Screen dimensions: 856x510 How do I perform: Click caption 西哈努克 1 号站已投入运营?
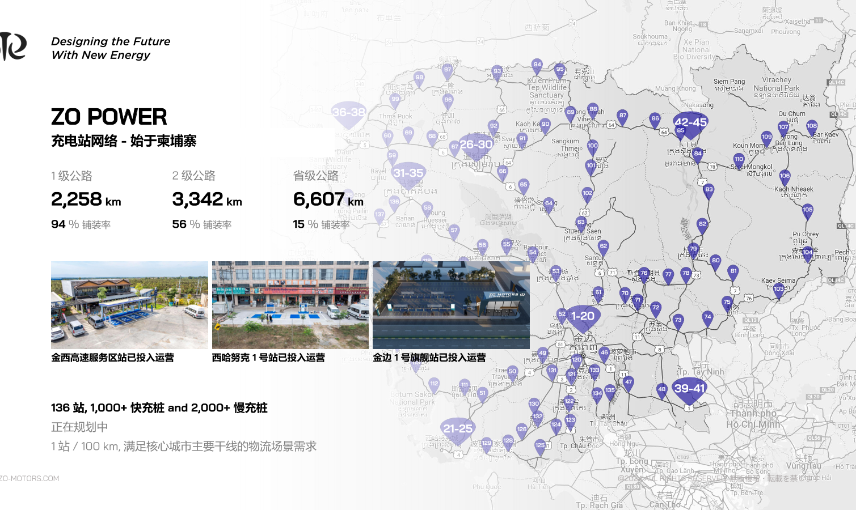click(268, 358)
